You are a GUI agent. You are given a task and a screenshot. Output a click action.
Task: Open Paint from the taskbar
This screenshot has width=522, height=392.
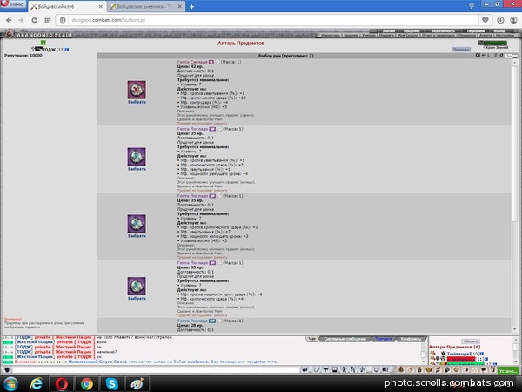coord(137,384)
